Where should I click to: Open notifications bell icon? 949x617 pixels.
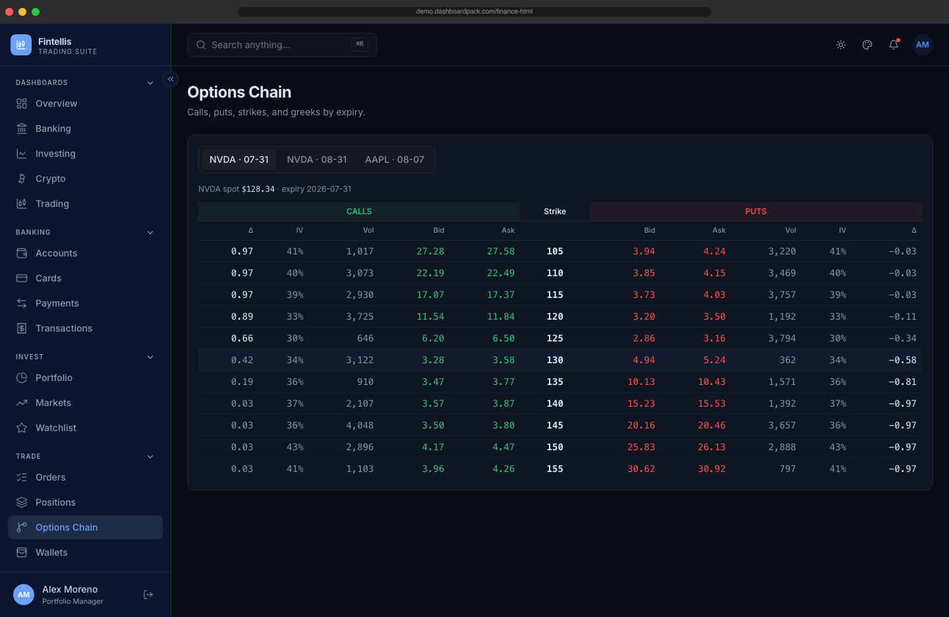(894, 45)
